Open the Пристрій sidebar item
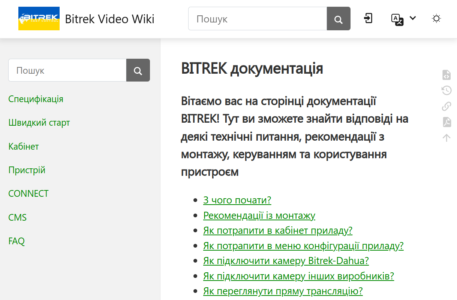The image size is (457, 300). pos(27,170)
